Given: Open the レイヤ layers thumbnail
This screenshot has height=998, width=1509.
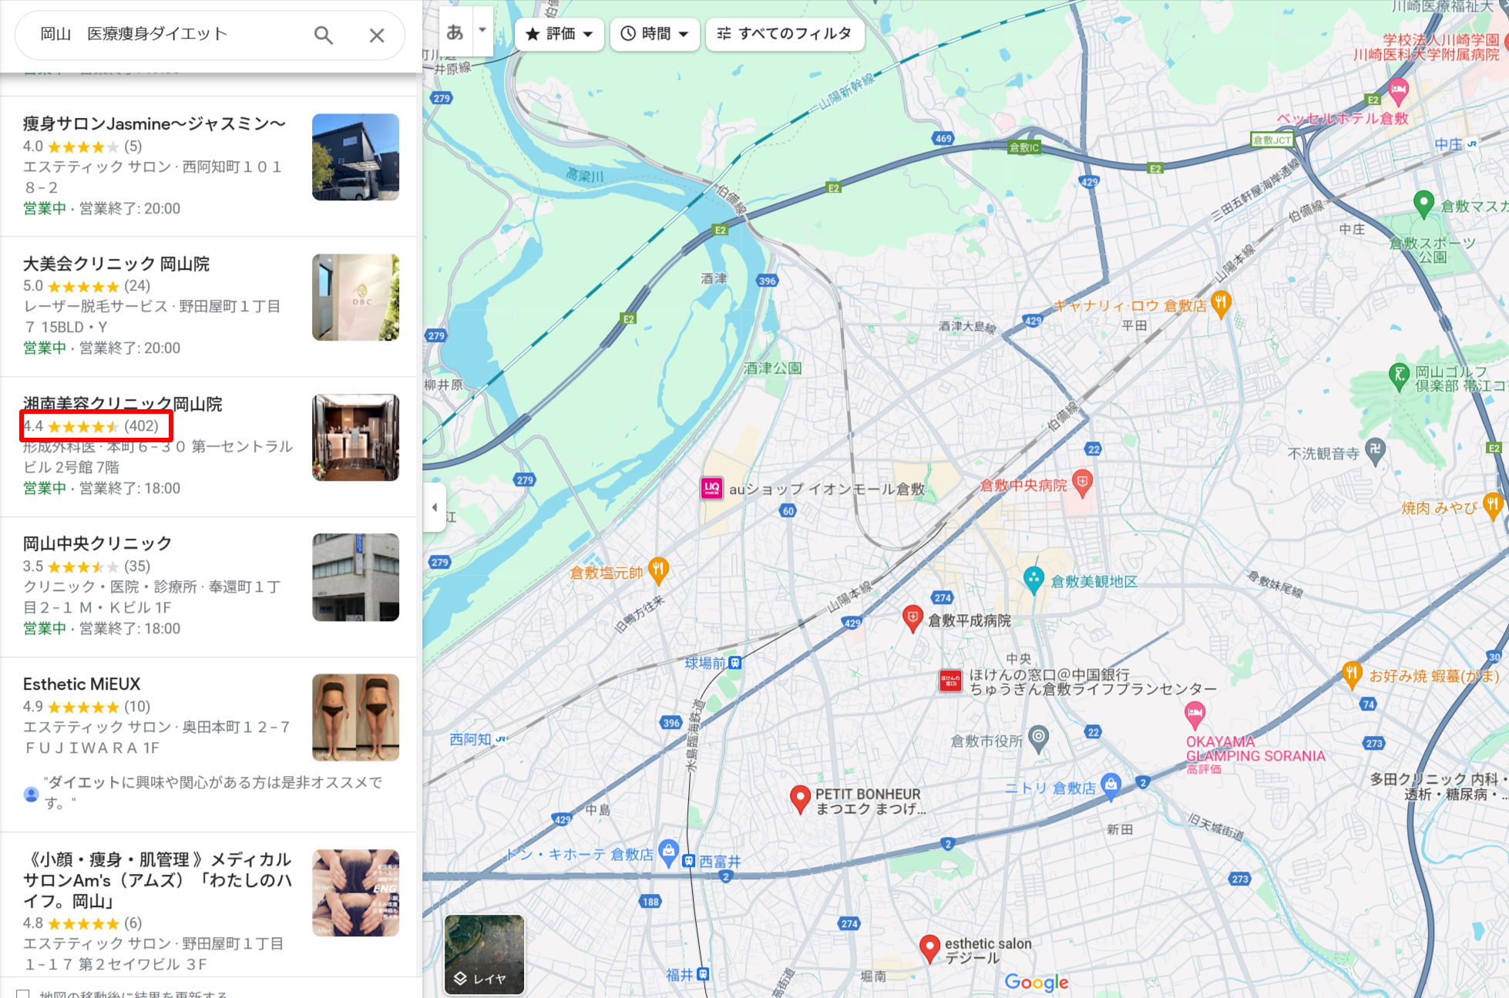Looking at the screenshot, I should tap(485, 954).
